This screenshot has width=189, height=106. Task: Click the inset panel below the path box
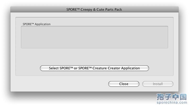pyautogui.click(x=94, y=56)
